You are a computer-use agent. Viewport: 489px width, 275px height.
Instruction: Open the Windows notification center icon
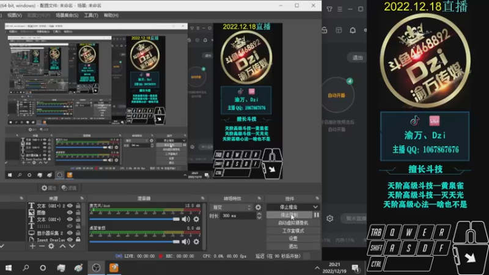point(355,268)
